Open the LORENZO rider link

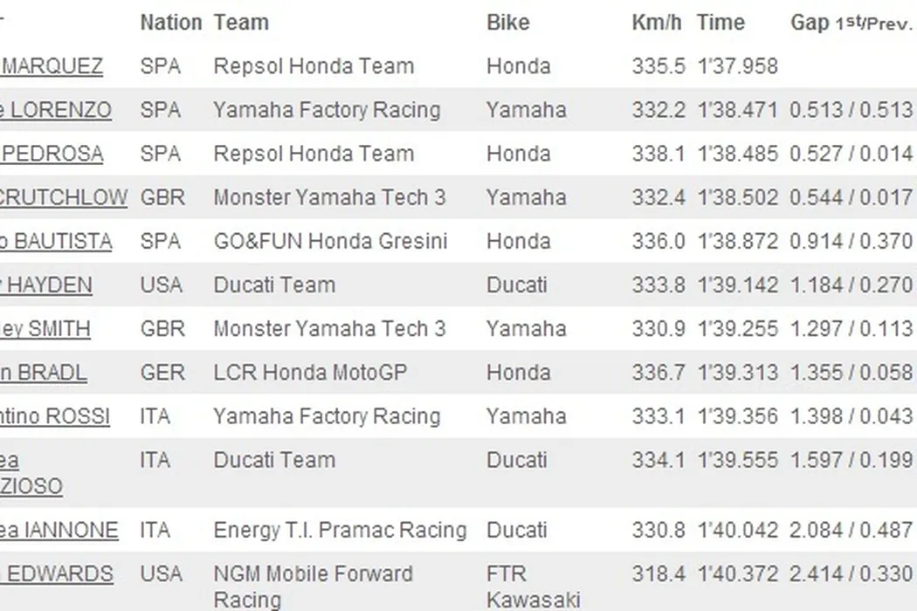(57, 110)
